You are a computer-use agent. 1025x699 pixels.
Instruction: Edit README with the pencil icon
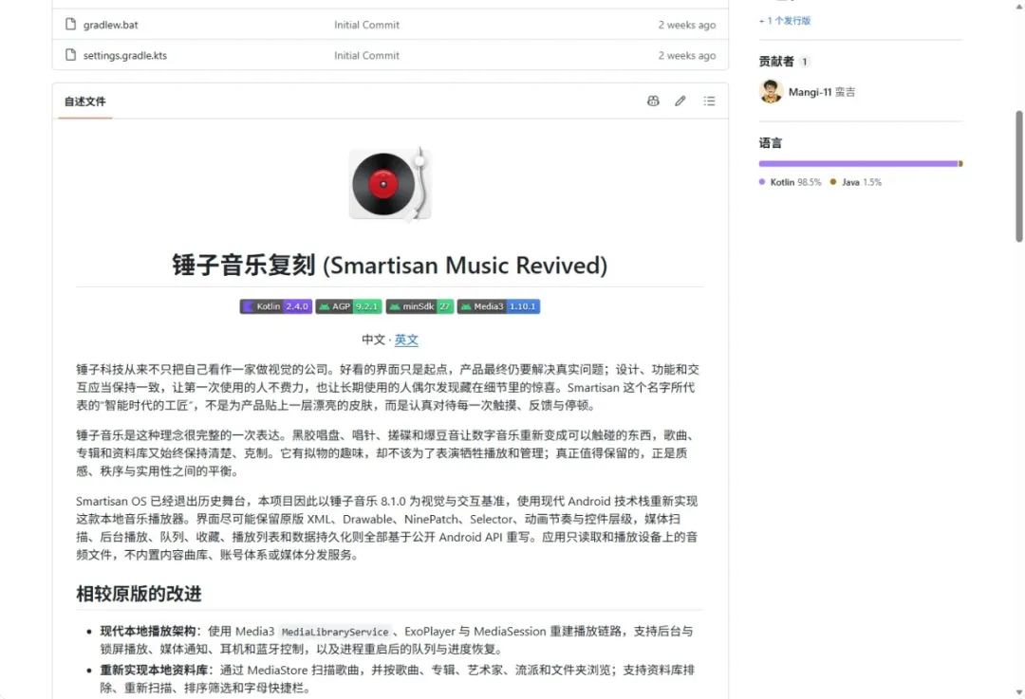click(x=680, y=101)
